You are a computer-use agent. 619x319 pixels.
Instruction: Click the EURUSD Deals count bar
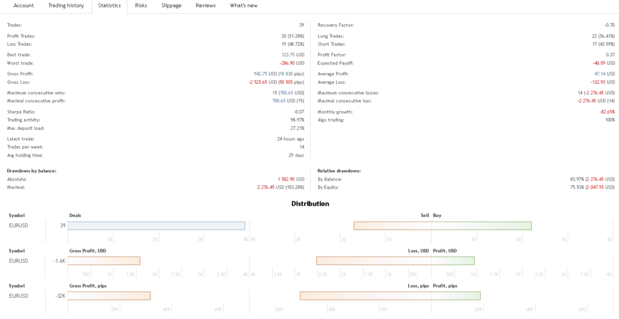(x=156, y=226)
